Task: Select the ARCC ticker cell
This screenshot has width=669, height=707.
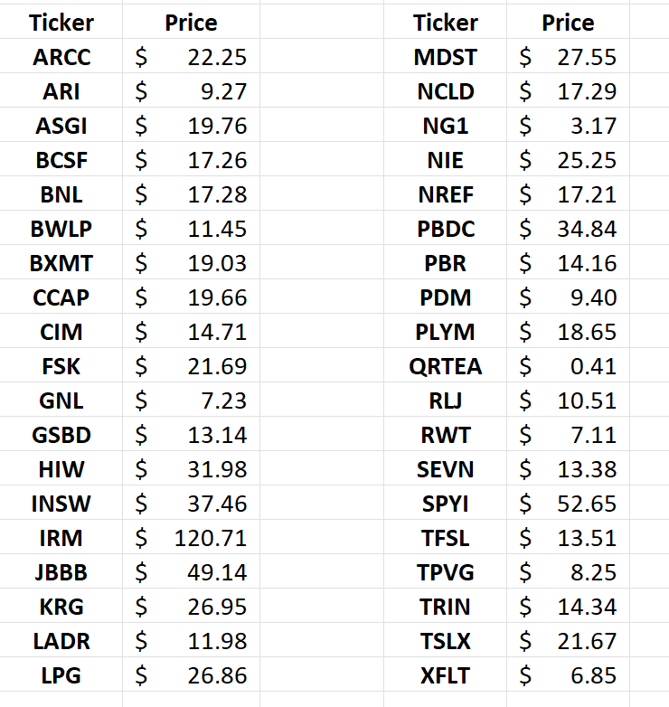Action: [x=61, y=58]
